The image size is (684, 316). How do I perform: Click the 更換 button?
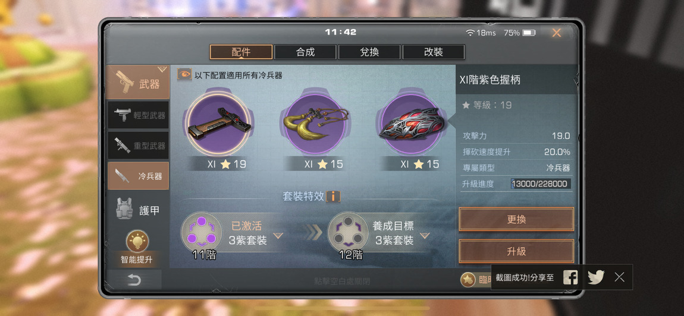516,219
